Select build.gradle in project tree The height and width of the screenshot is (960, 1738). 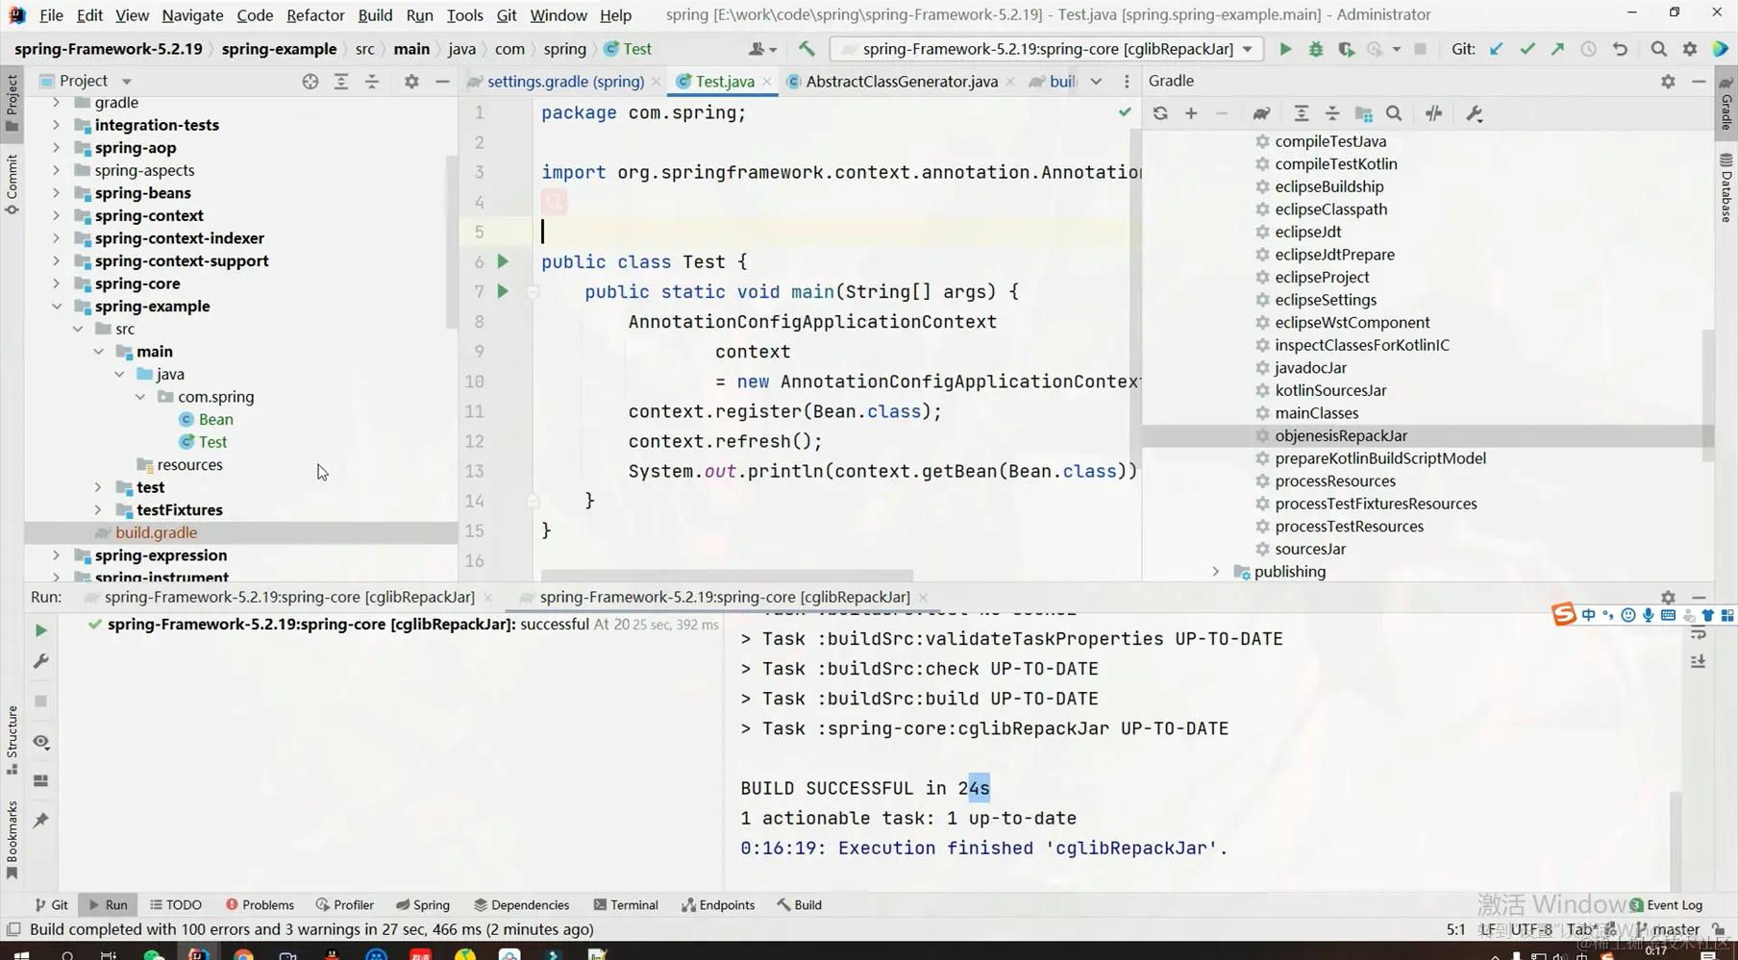click(156, 532)
